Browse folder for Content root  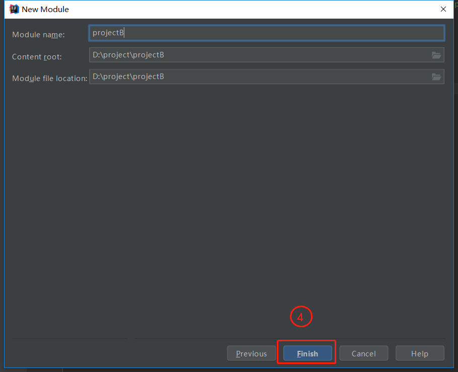(436, 55)
